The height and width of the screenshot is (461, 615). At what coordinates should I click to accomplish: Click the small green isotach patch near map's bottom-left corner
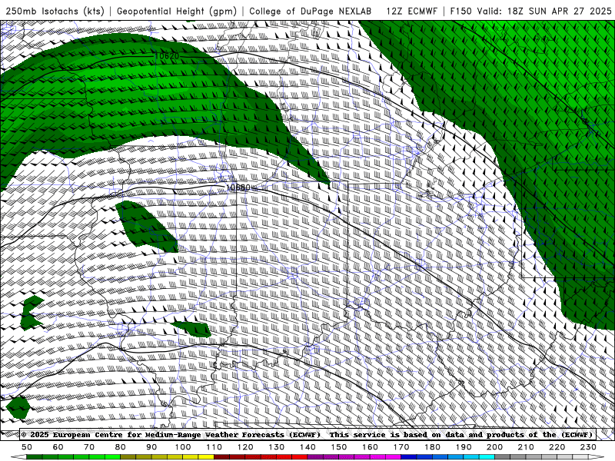coord(18,407)
